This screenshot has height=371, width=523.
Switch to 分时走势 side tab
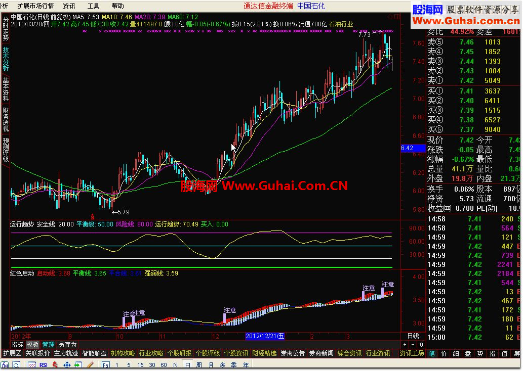coord(6,29)
